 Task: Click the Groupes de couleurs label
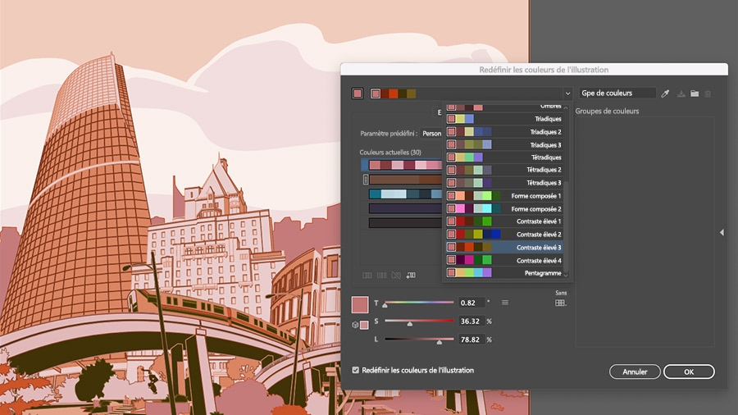coord(607,112)
